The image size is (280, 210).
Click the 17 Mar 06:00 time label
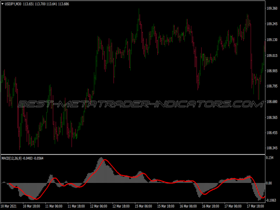click(233, 206)
